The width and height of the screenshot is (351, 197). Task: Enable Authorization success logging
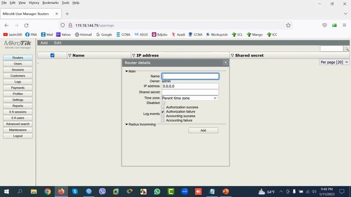coord(163,107)
